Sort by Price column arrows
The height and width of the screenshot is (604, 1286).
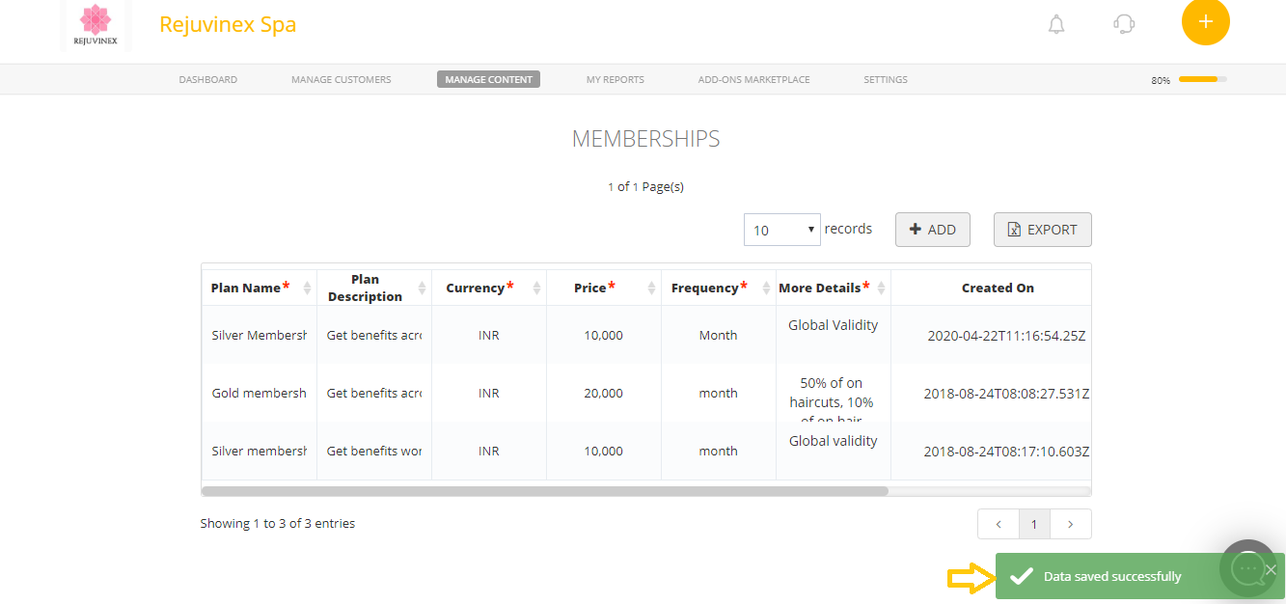tap(651, 288)
